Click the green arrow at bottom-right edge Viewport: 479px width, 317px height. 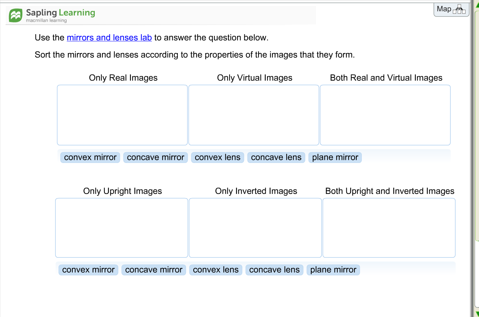click(477, 314)
